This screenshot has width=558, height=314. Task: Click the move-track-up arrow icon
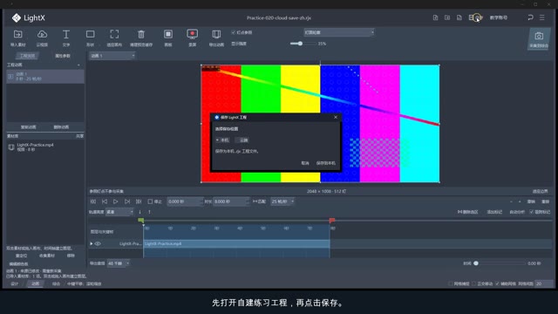[149, 212]
